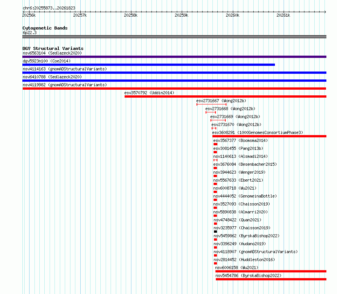Click esv2731670 (Wong2012b) label

point(236,124)
